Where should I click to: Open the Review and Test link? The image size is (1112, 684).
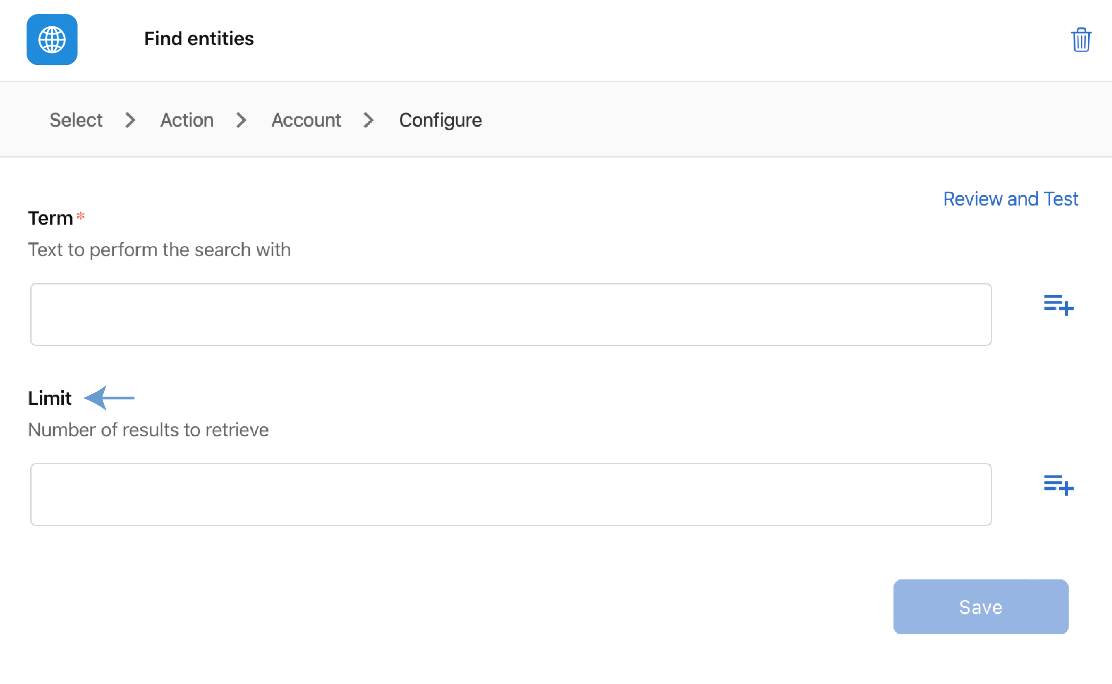point(1010,199)
